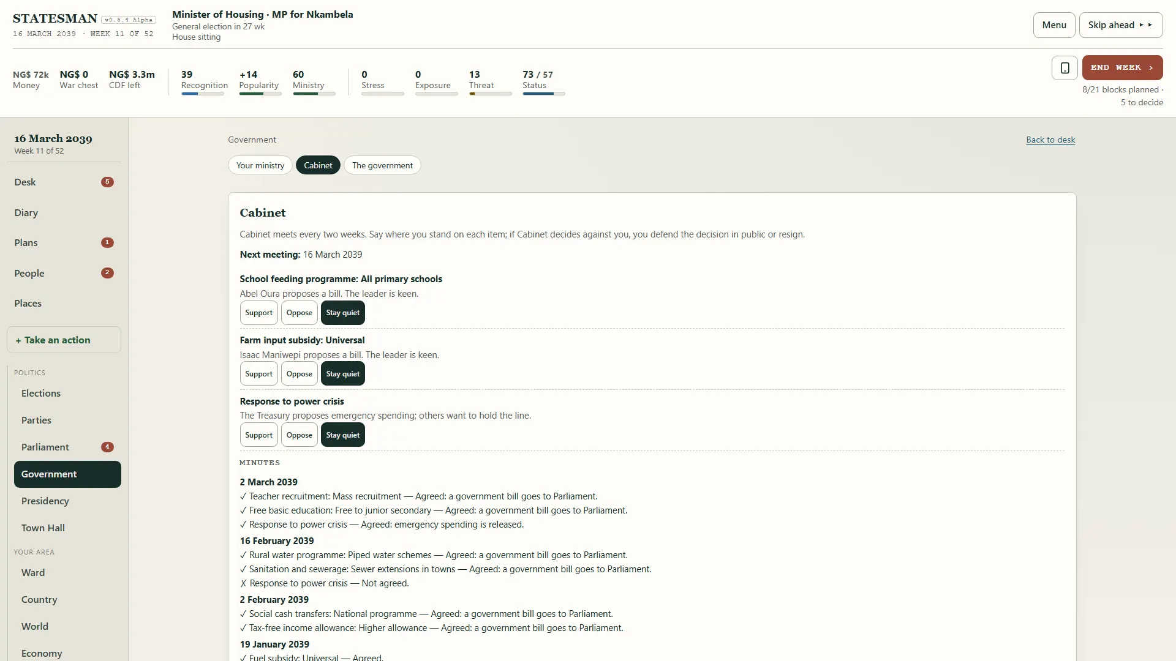
Task: Stay quiet on Farm input subsidy
Action: tap(343, 374)
